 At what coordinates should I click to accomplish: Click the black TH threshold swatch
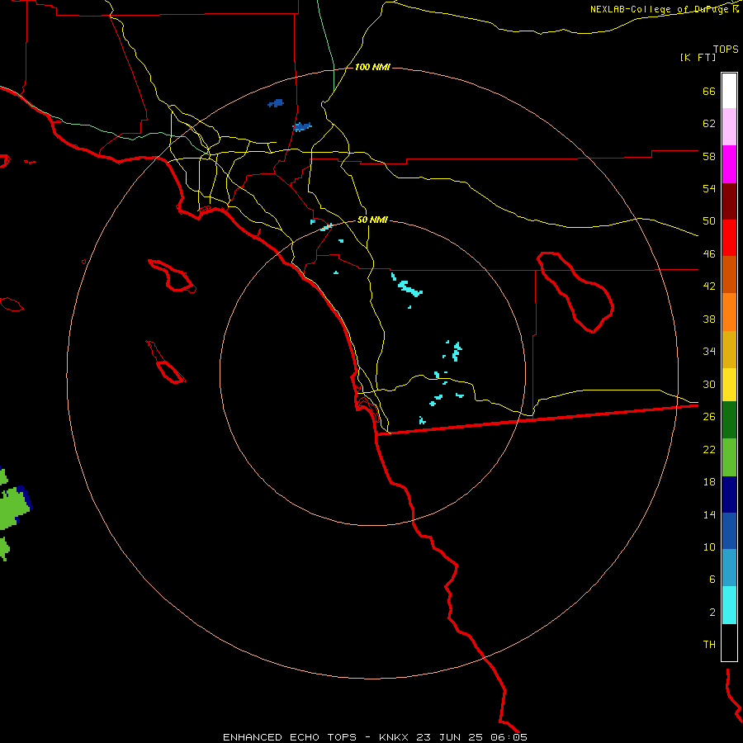[x=729, y=642]
